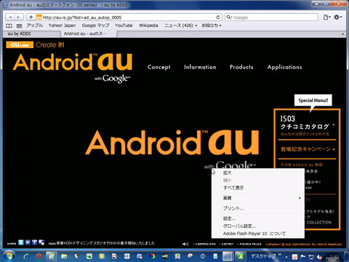
Task: Choose グローバル設定... in the context menu
Action: point(258,226)
